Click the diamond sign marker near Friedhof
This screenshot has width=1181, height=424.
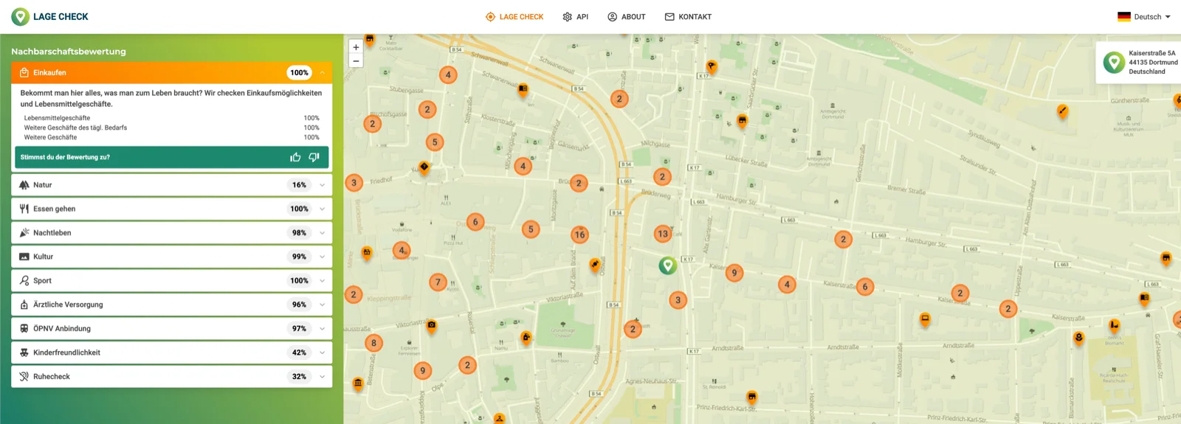(x=424, y=167)
